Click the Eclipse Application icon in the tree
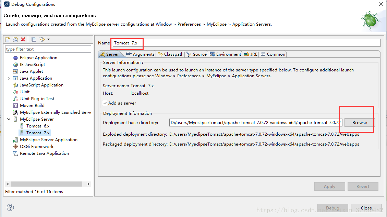This screenshot has width=387, height=217. (15, 58)
